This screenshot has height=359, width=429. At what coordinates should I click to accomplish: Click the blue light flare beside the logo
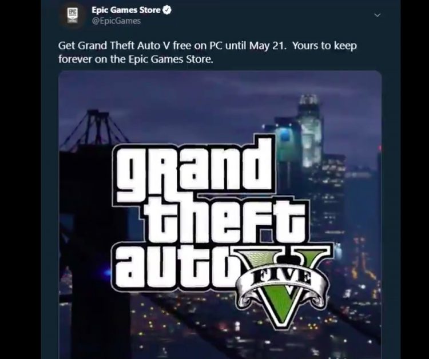(108, 272)
